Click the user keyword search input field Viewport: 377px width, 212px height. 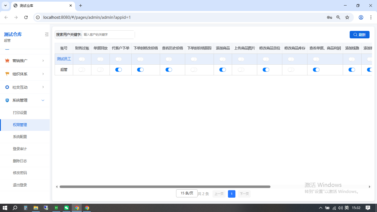108,35
